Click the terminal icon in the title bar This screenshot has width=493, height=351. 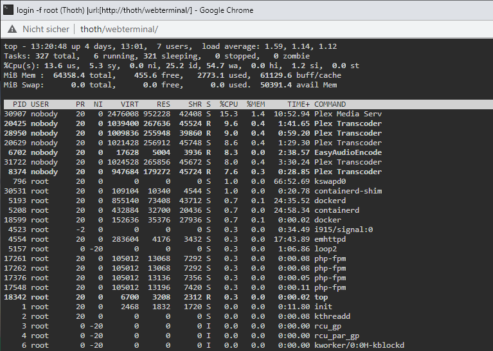point(8,10)
